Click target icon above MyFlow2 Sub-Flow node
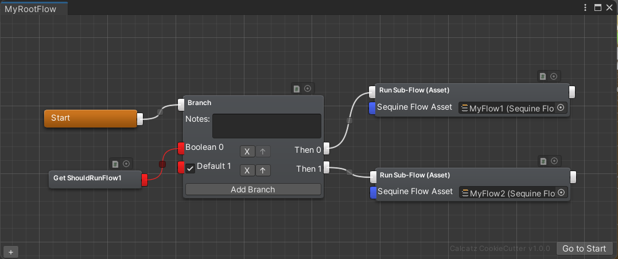The width and height of the screenshot is (618, 259). [554, 161]
